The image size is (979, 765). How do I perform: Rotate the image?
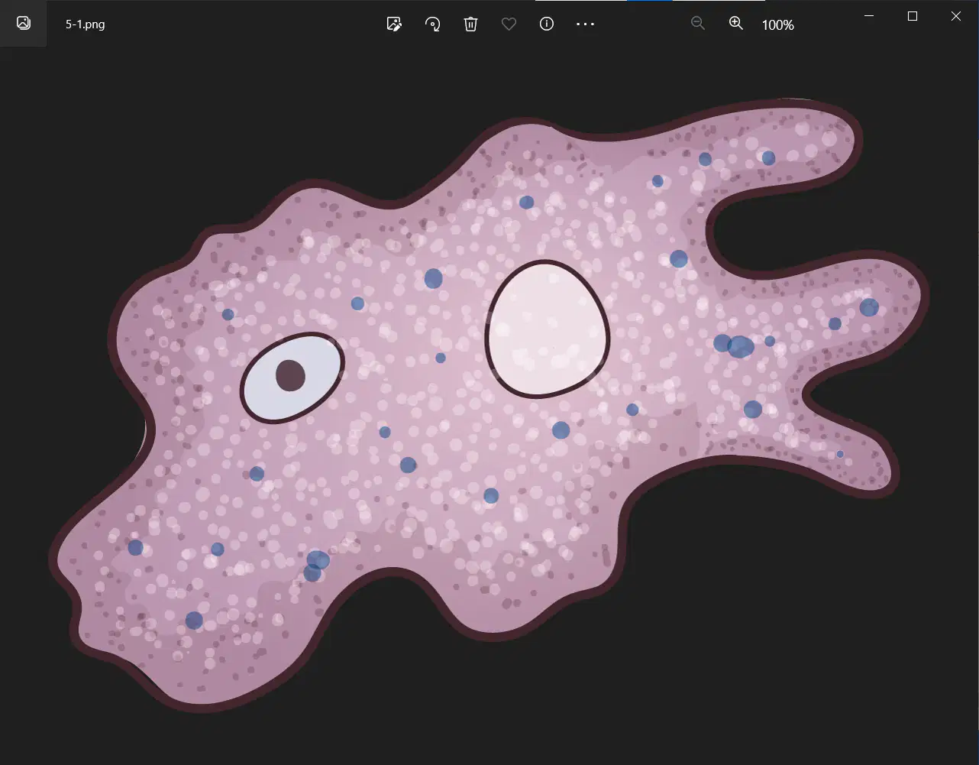coord(432,24)
